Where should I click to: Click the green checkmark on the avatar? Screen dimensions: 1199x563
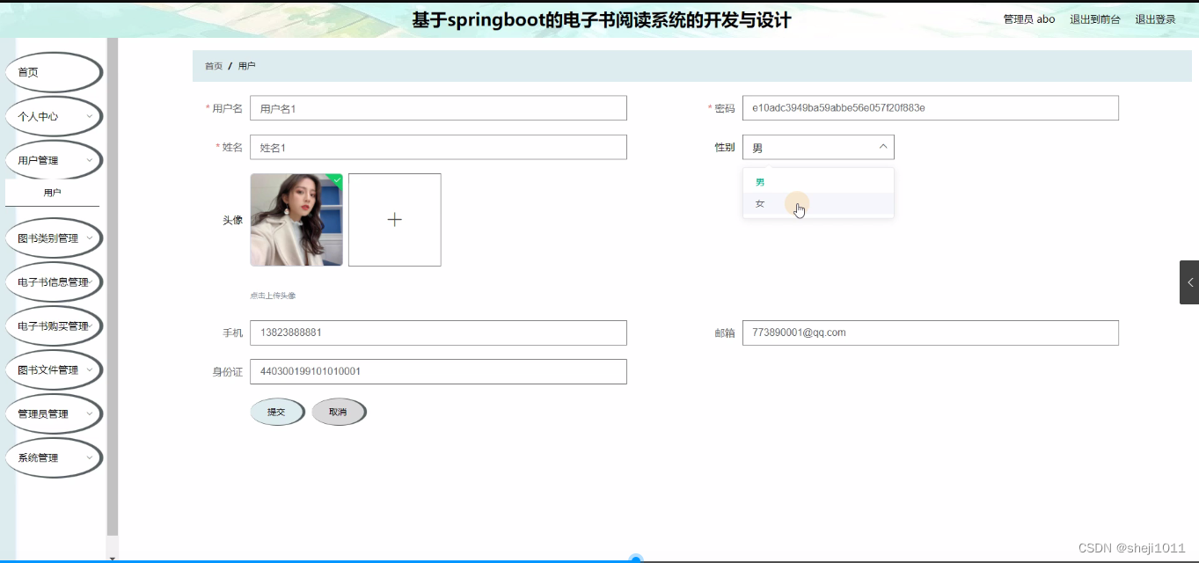[x=335, y=179]
